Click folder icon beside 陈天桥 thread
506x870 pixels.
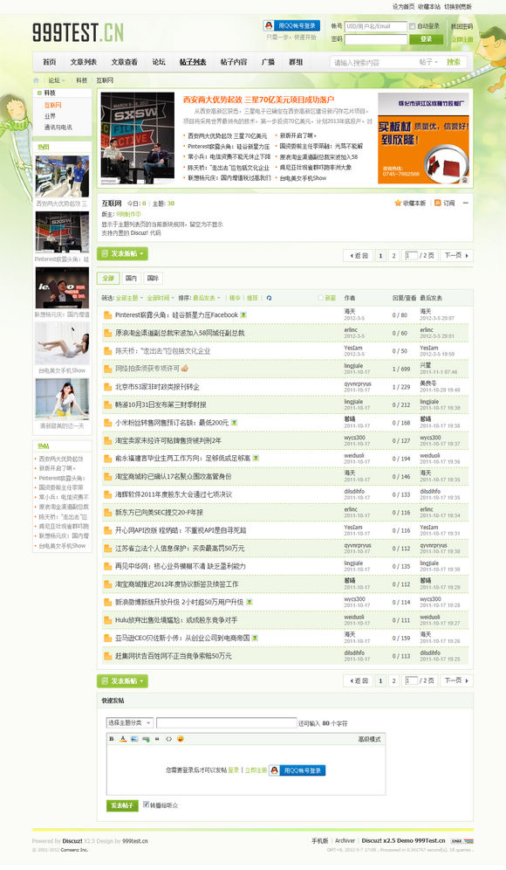pos(107,351)
